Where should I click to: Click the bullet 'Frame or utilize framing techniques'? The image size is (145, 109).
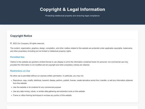[42, 95]
